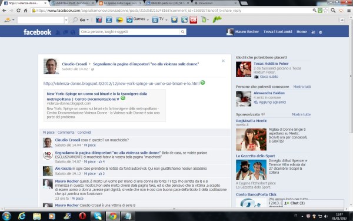Like Ale Grazia's comment via Mi piace
The width and height of the screenshot is (353, 221).
(x=90, y=174)
